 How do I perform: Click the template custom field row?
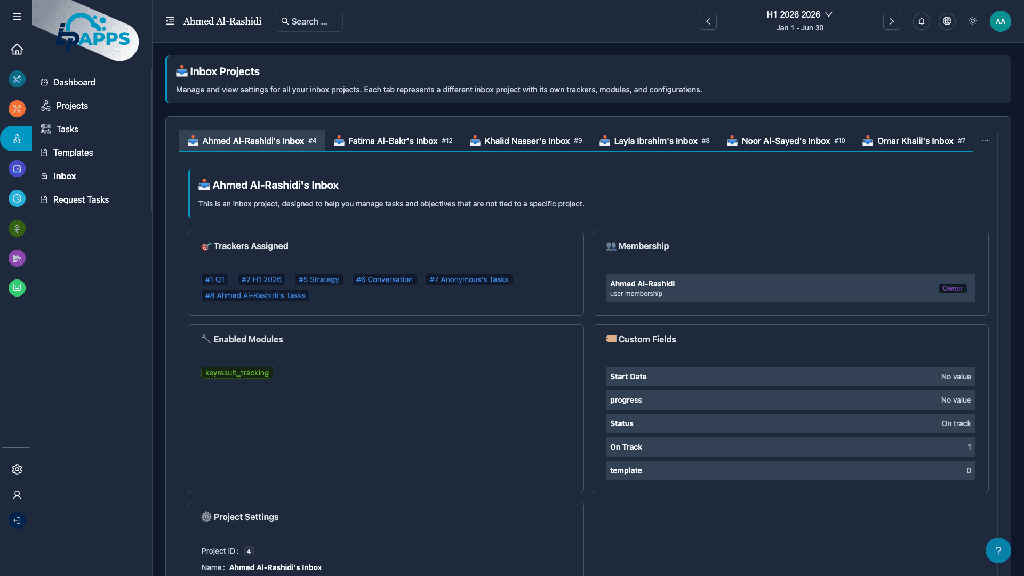(790, 470)
